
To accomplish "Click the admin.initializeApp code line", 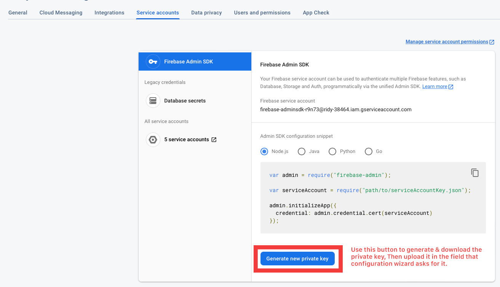I will (303, 205).
